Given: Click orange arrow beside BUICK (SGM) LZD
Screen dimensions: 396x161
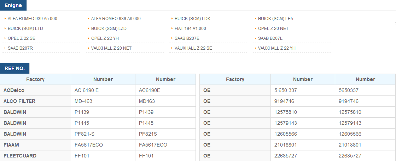Looking at the screenshot, I should 88,28.
